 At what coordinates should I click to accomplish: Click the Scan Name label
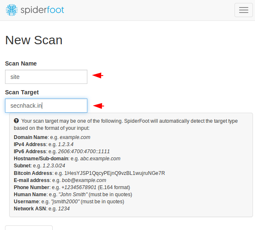[x=21, y=63]
